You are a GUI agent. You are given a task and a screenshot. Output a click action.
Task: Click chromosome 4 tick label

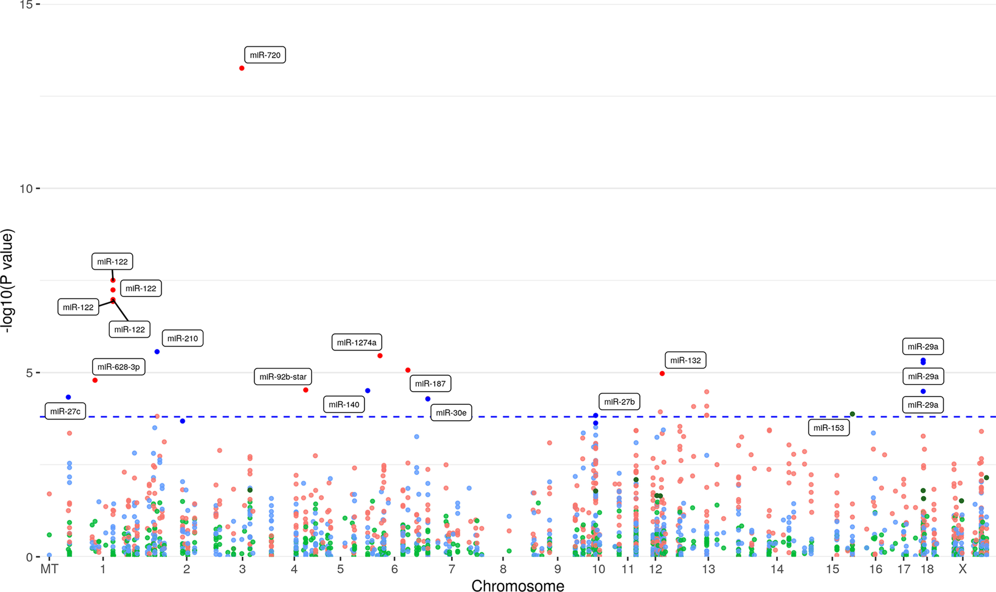(294, 569)
